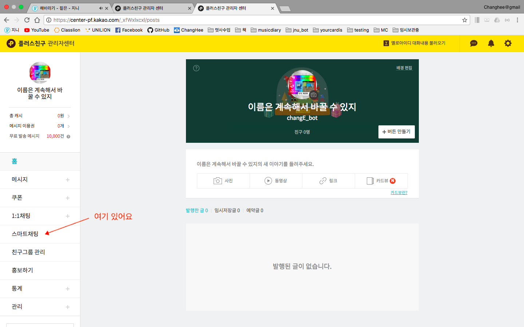Image resolution: width=524 pixels, height=327 pixels.
Task: Open the musicdiary bookmark folder
Action: coord(266,30)
